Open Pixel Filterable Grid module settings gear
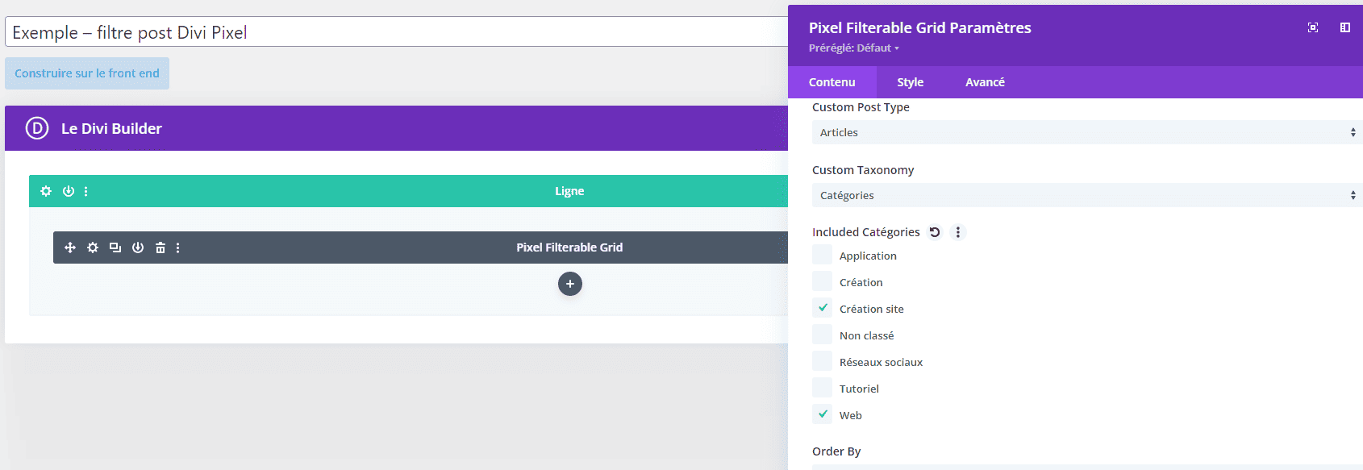1363x470 pixels. tap(93, 247)
